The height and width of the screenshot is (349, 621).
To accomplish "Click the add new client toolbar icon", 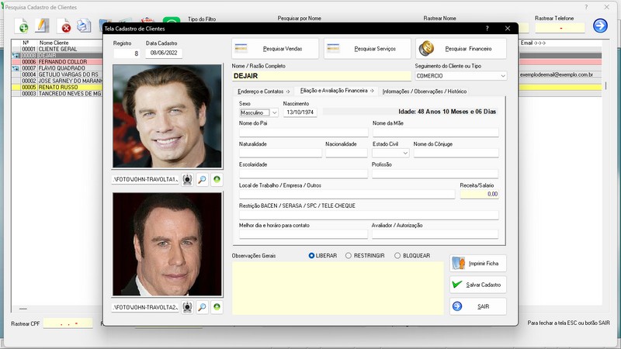I will pyautogui.click(x=23, y=27).
